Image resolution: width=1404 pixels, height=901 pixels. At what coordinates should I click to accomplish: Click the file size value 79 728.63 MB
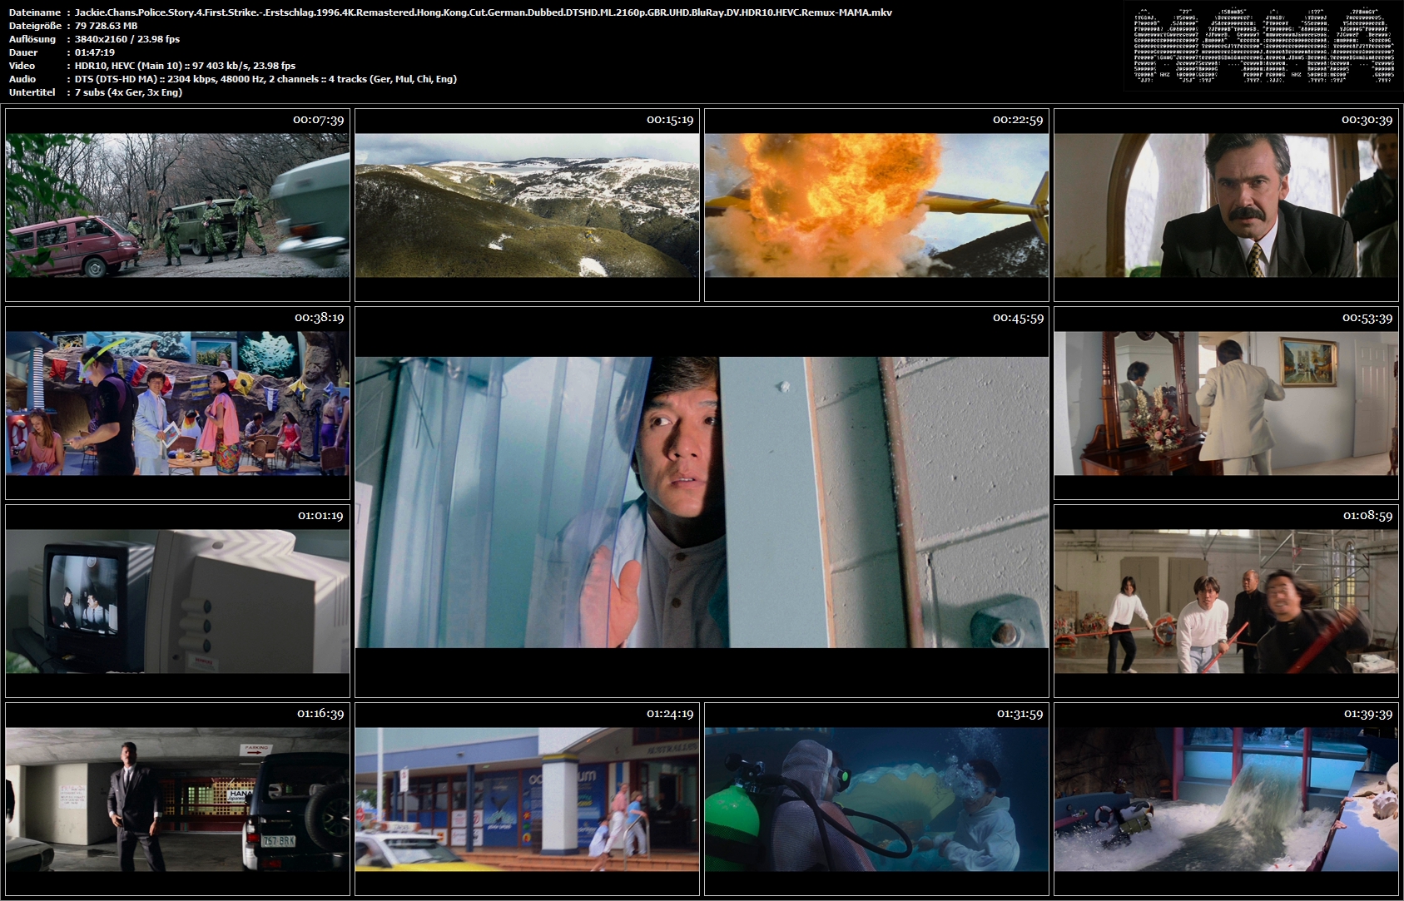tap(107, 26)
